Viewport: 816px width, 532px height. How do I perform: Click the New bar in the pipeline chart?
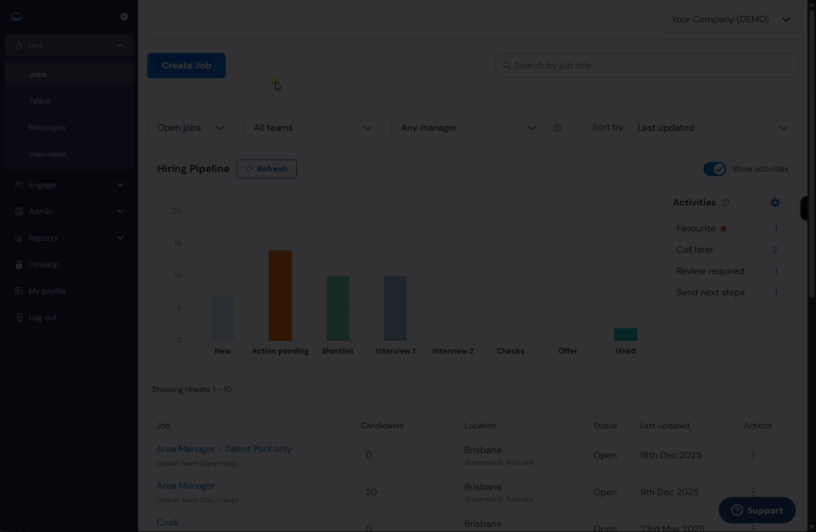[223, 318]
